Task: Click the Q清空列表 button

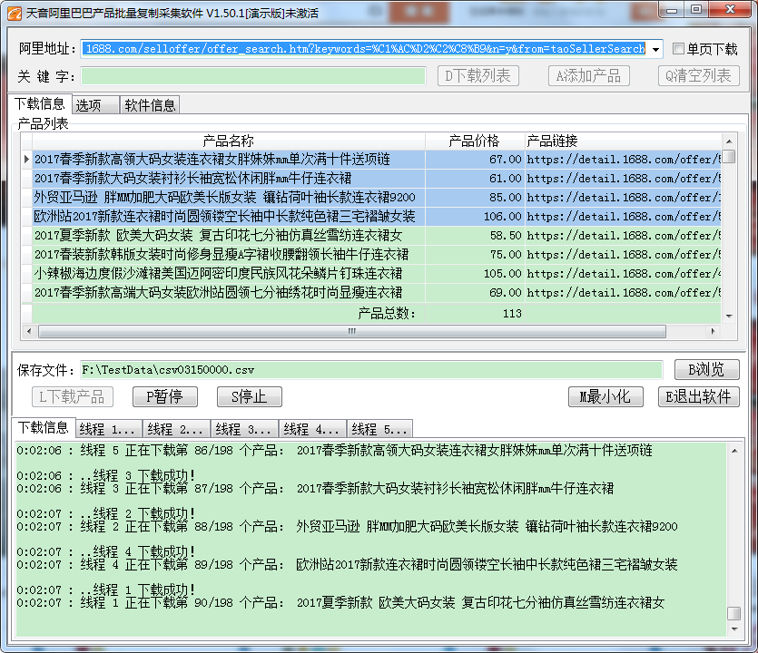Action: (698, 76)
